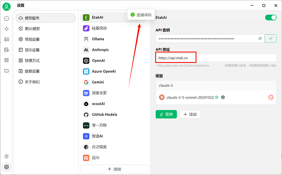Select the 百川 provider
This screenshot has height=175, width=282.
(x=113, y=158)
